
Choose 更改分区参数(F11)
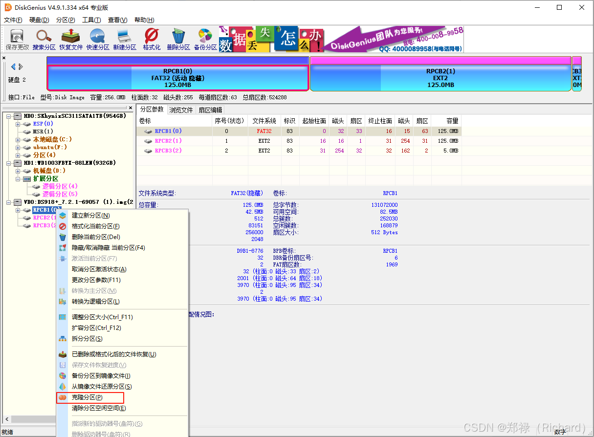122,280
